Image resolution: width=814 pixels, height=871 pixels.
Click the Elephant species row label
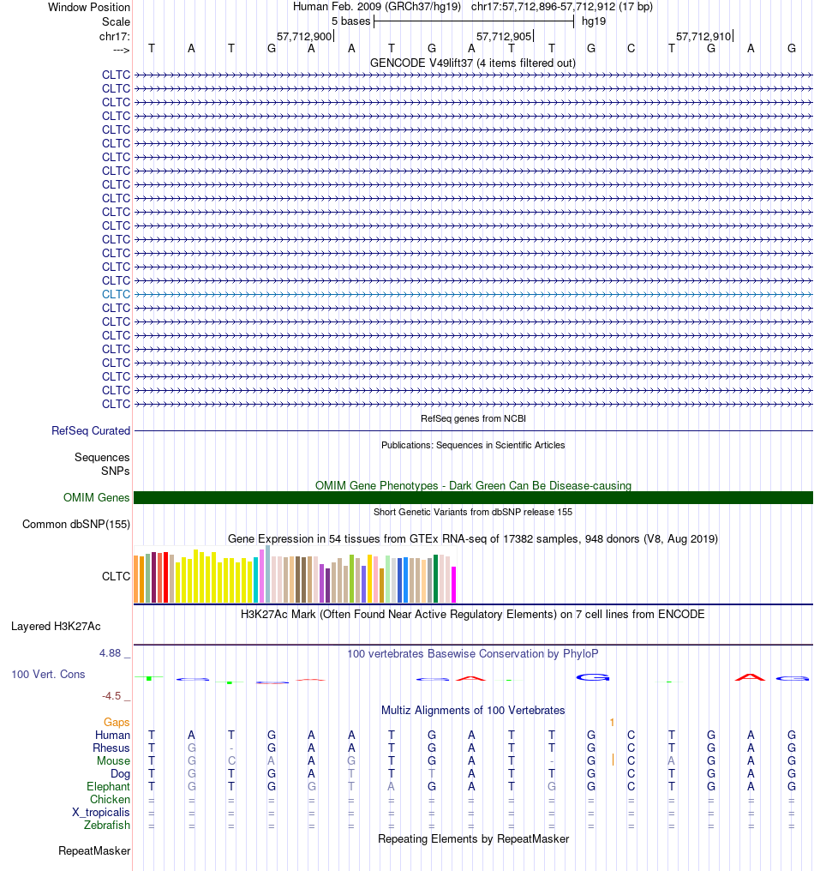pos(108,787)
